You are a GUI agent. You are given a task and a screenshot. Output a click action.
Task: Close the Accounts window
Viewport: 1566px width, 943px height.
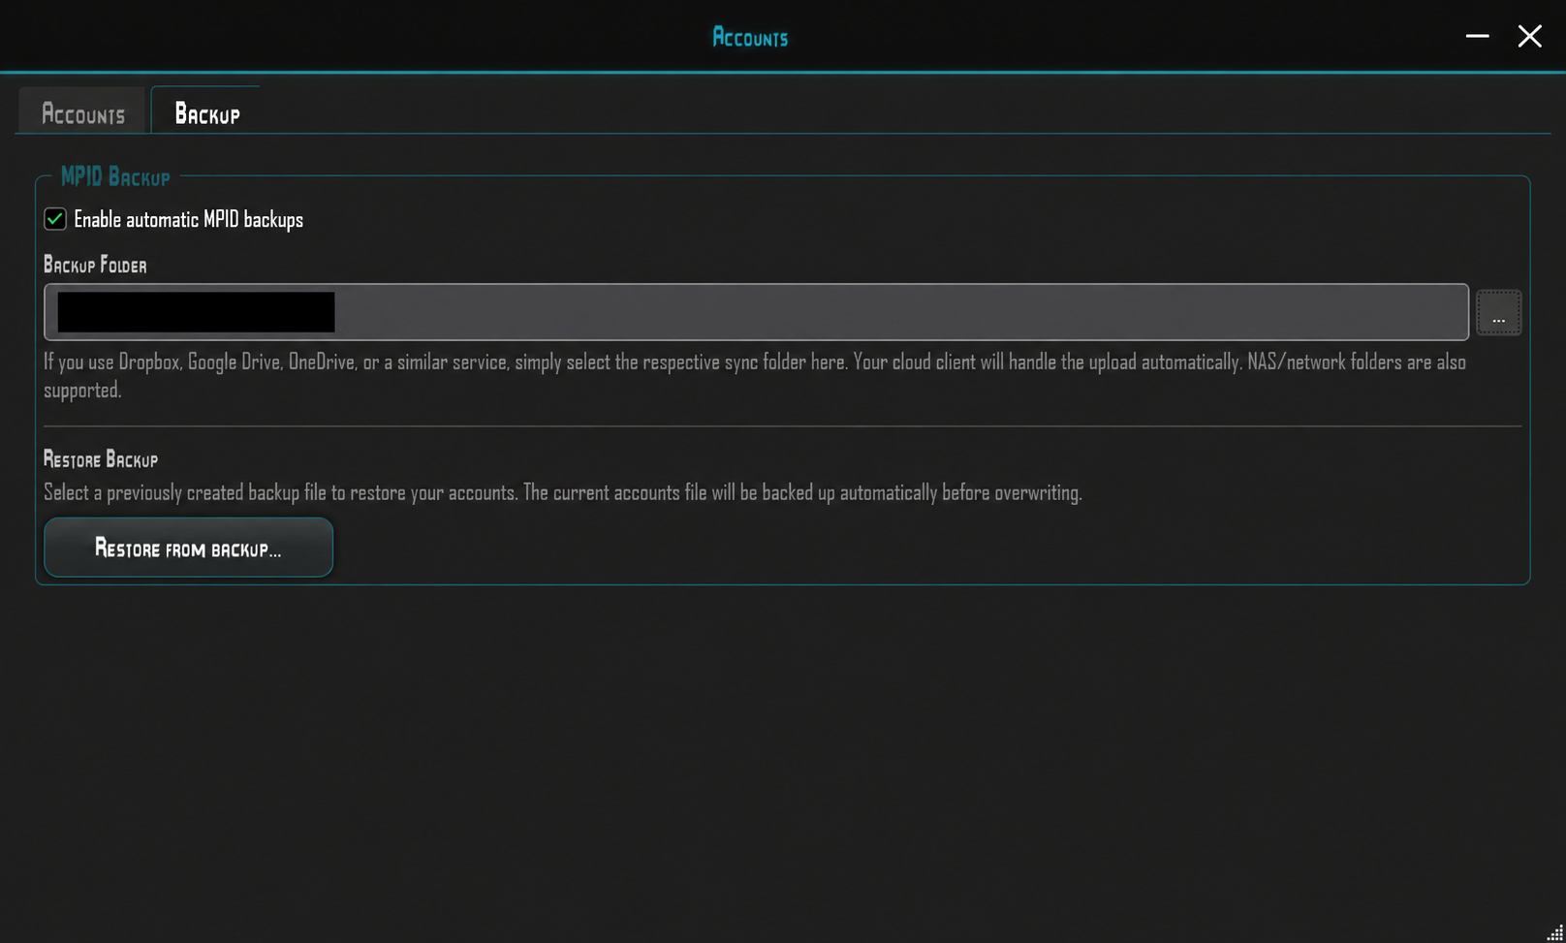point(1529,36)
